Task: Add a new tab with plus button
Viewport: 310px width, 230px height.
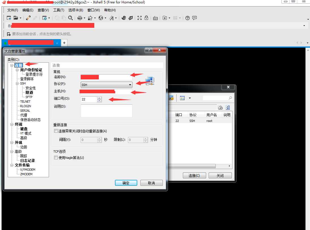Action: pyautogui.click(x=64, y=43)
